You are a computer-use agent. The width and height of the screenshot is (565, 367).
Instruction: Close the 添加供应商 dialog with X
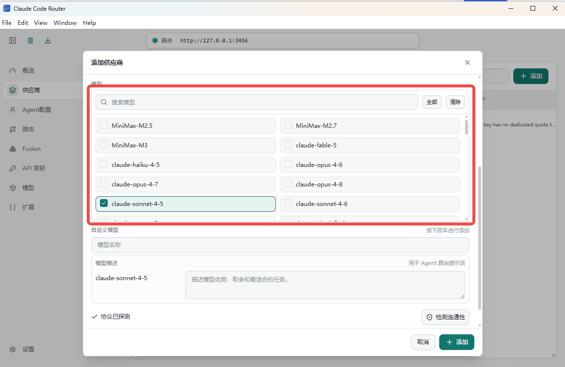click(x=468, y=62)
